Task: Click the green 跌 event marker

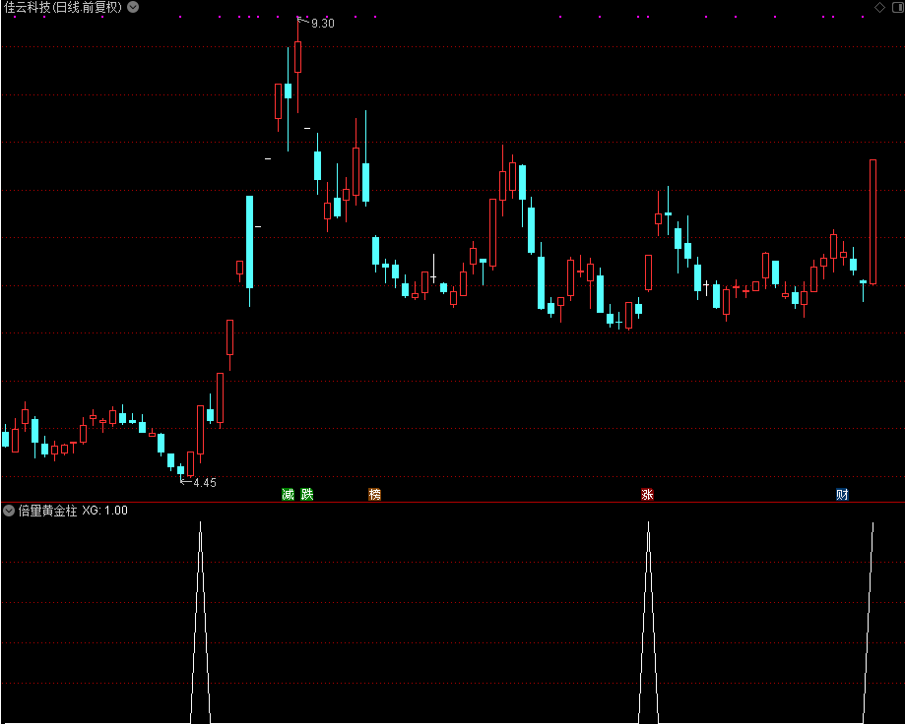Action: coord(307,494)
